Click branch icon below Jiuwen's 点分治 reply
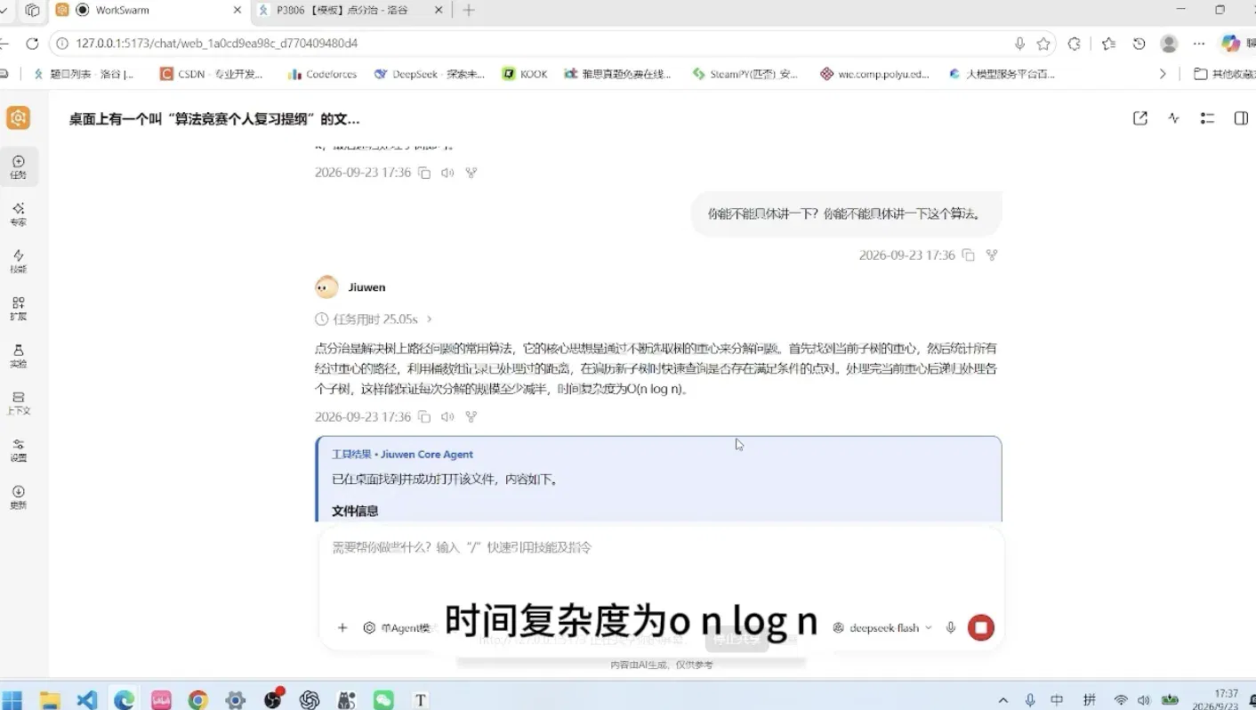Viewport: 1256px width, 710px height. click(x=471, y=416)
